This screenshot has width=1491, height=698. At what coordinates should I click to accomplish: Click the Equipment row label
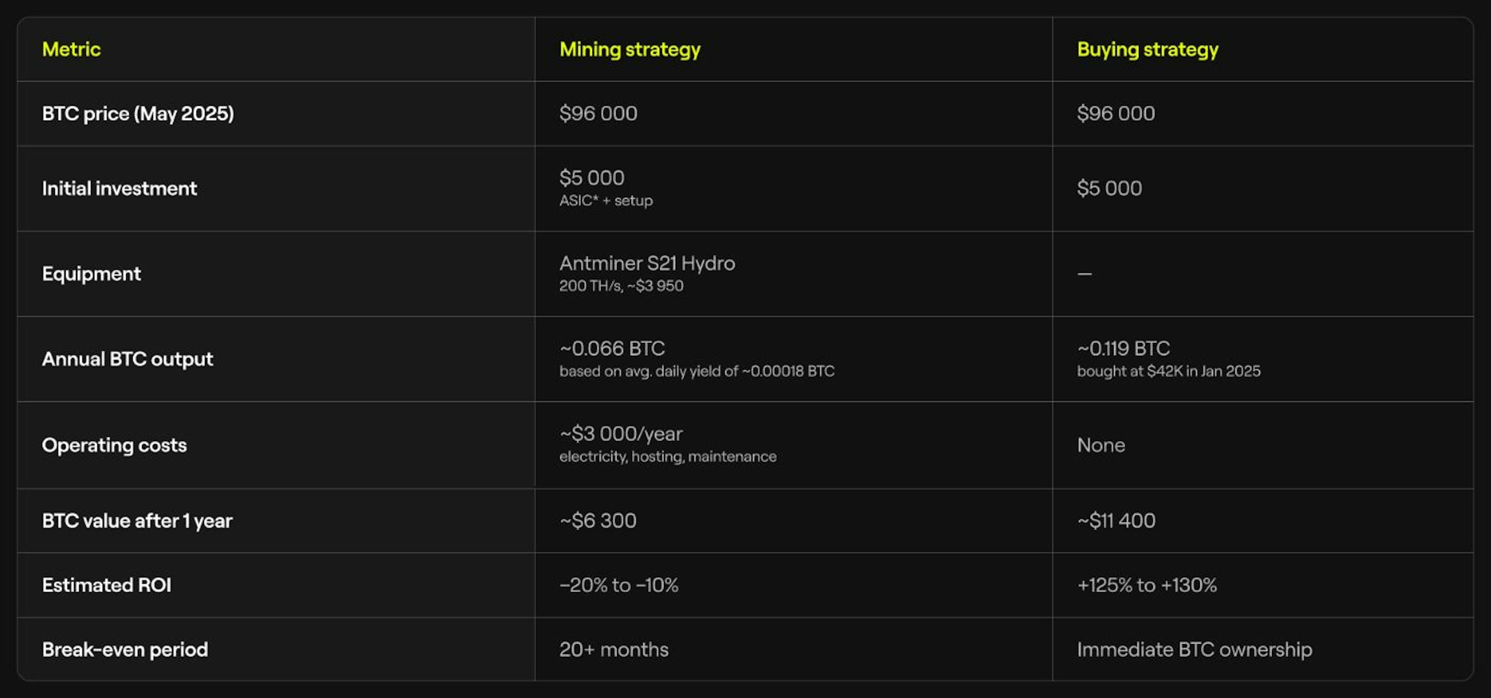(x=91, y=274)
